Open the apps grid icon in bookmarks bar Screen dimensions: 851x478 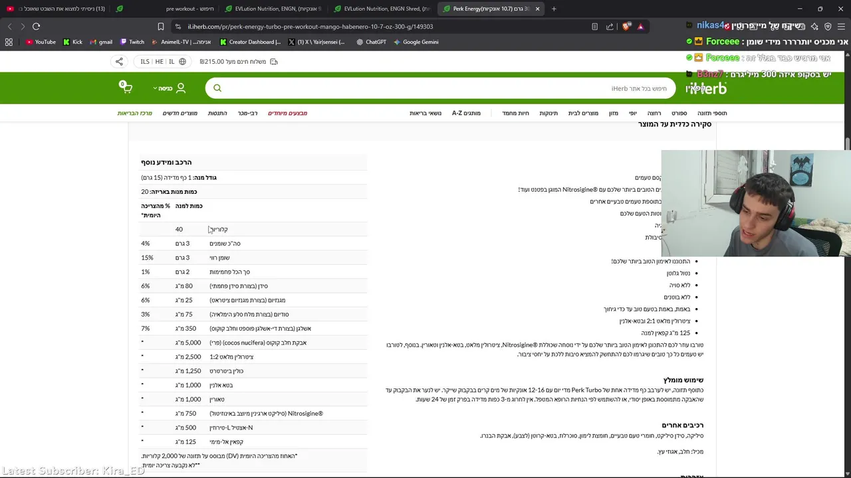9,42
